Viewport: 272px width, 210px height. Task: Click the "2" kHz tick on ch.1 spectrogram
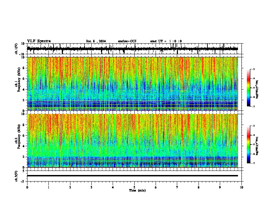(x=24, y=100)
